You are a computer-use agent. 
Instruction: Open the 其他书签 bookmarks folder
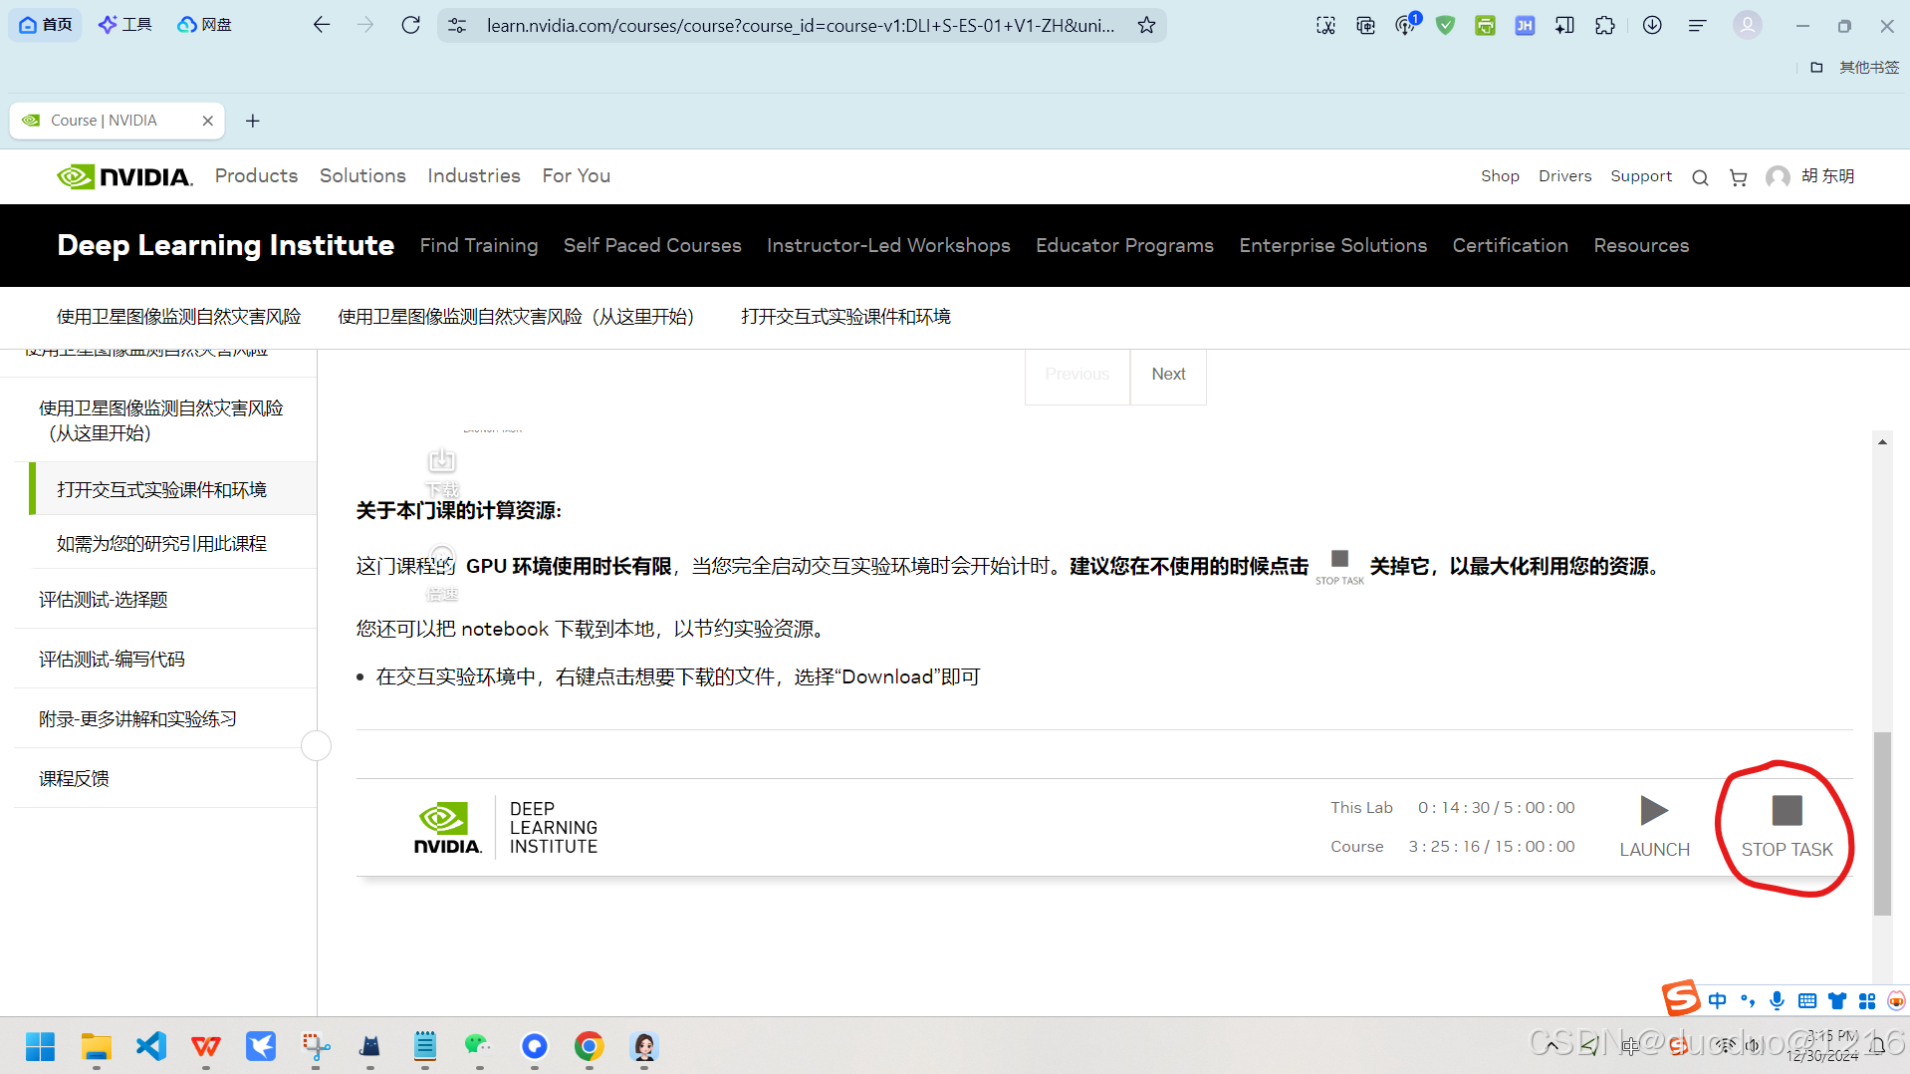pos(1855,67)
